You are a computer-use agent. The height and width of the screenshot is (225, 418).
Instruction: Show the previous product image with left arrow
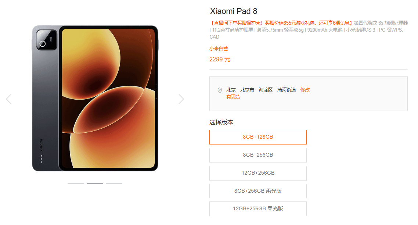[x=9, y=99]
